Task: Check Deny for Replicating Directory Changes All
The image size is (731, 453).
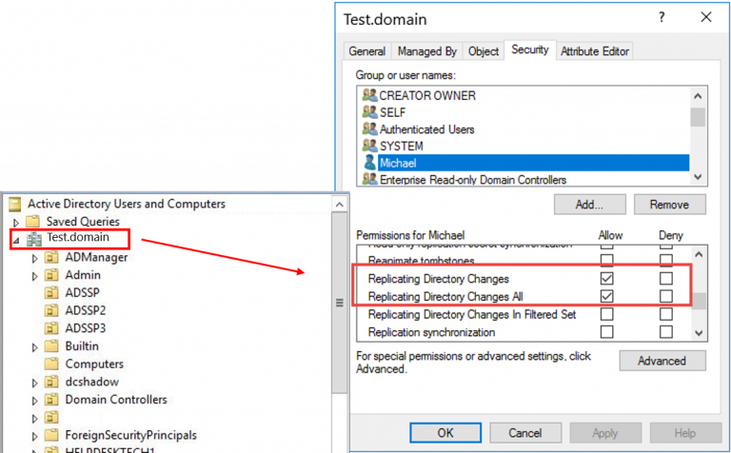Action: coord(666,296)
